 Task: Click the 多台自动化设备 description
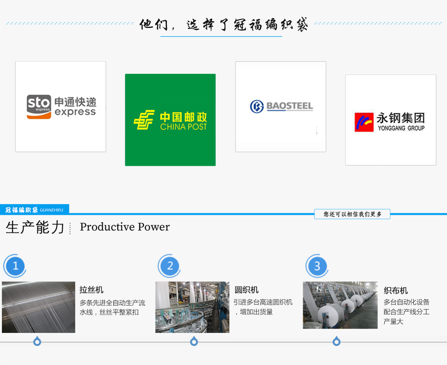[x=406, y=312]
